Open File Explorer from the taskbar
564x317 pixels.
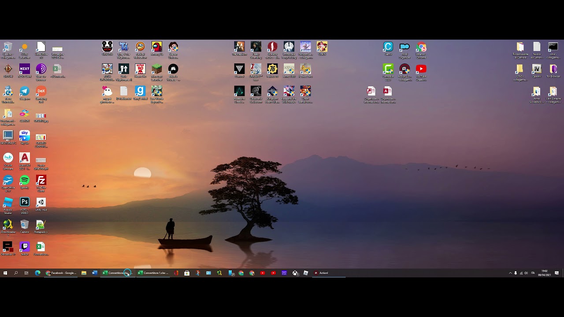84,273
